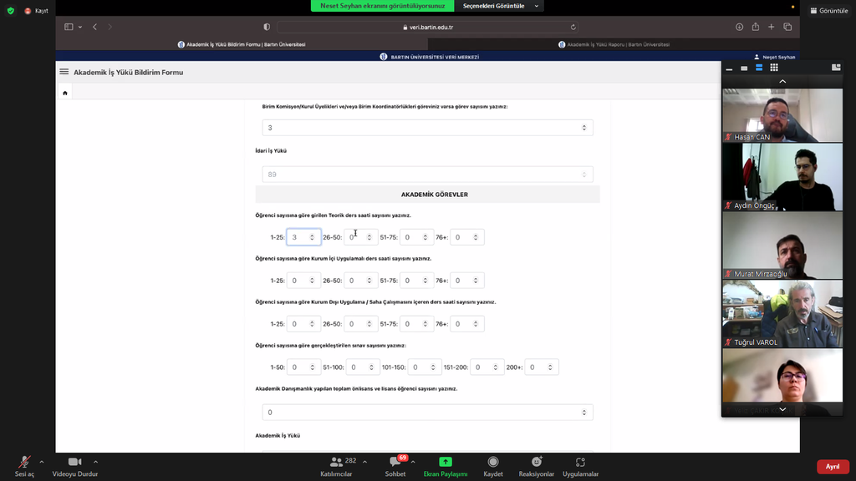The width and height of the screenshot is (856, 481).
Task: Click the İdari İş Yükü field showing 89
Action: 427,175
